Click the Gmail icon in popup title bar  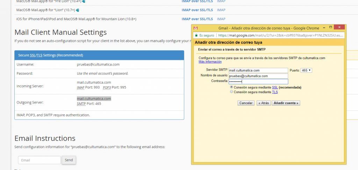(x=195, y=28)
